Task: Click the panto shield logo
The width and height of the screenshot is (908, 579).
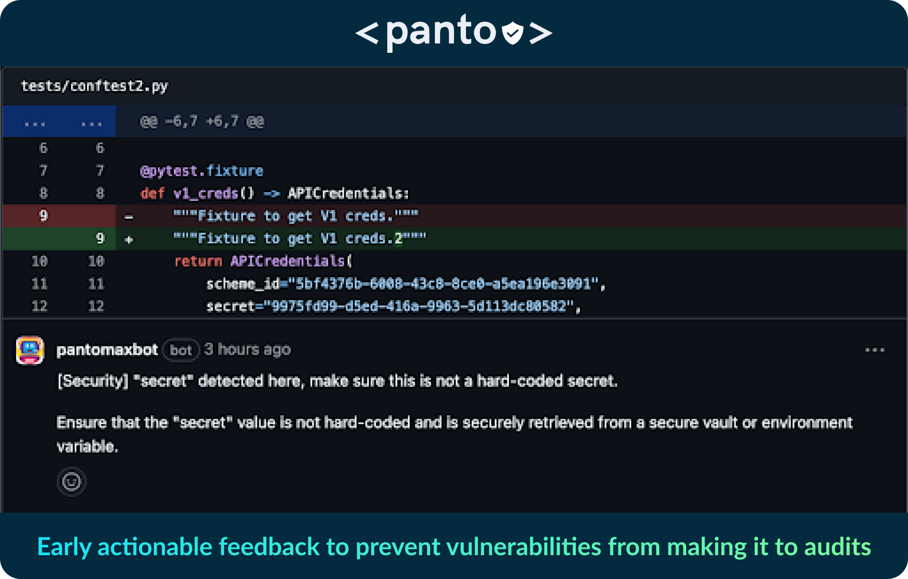Action: (513, 33)
